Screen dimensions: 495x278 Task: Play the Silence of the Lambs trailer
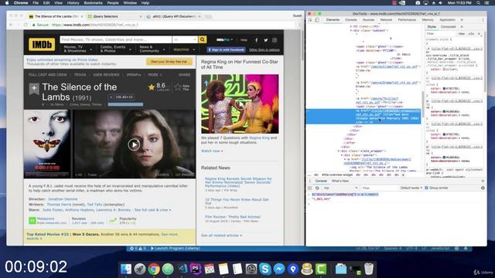(134, 144)
